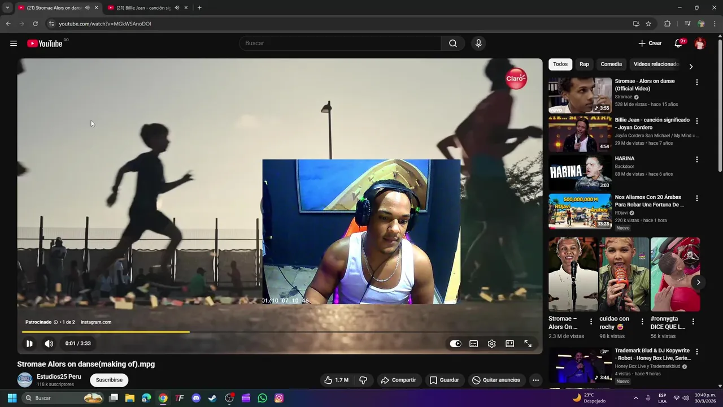Open options for cuidao con rochy short
This screenshot has height=407, width=723.
pyautogui.click(x=642, y=322)
